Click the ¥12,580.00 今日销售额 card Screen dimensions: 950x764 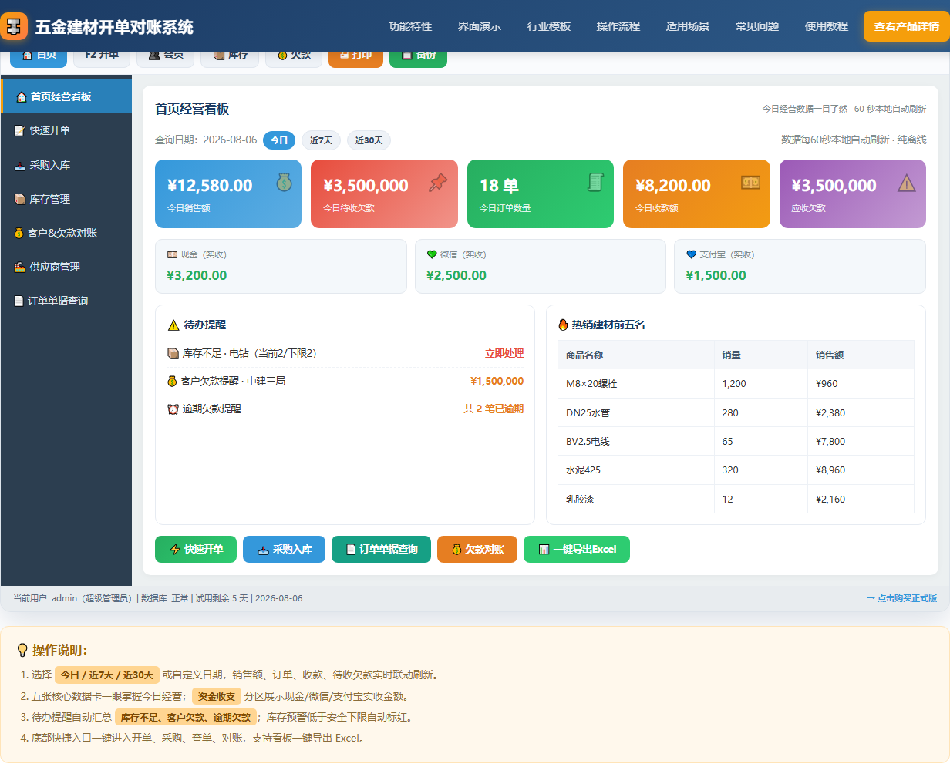pos(228,194)
